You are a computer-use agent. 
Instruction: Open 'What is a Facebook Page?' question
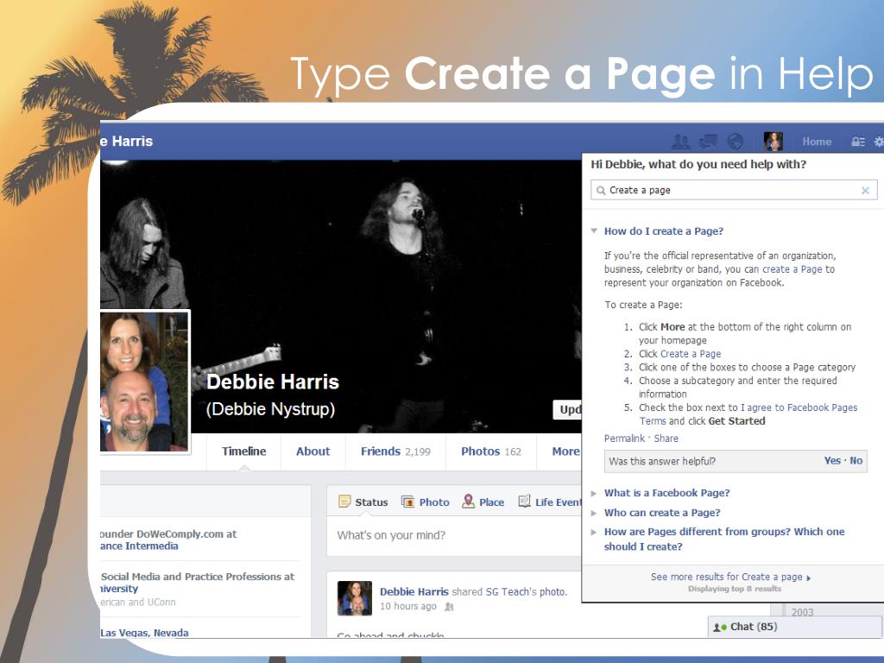[x=667, y=493]
